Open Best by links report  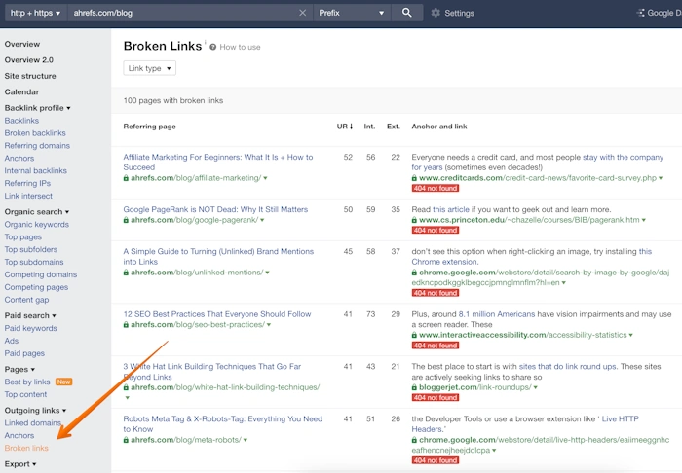pos(27,382)
